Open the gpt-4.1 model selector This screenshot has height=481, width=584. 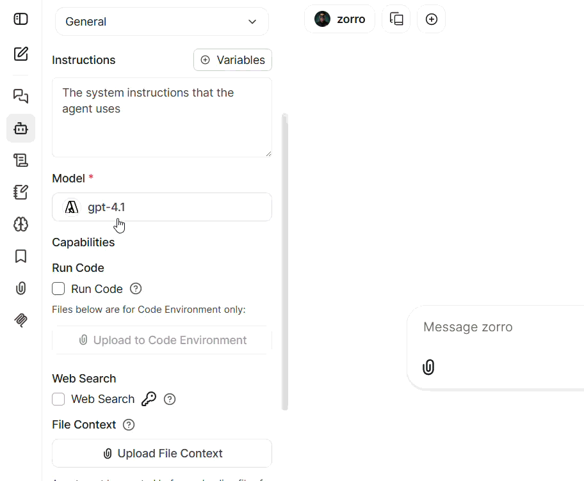pos(161,207)
